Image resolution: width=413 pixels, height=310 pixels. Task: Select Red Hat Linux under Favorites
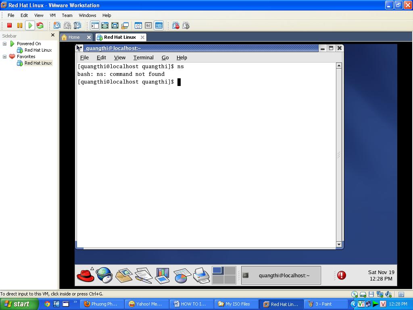click(38, 63)
